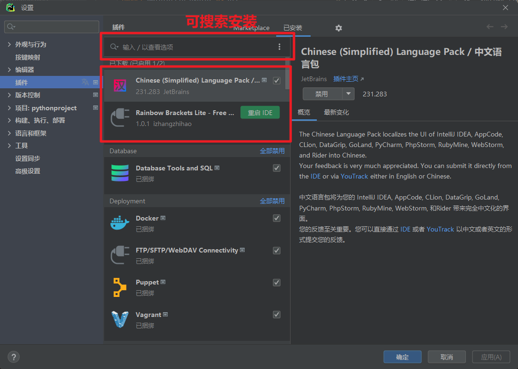The height and width of the screenshot is (369, 518).
Task: Switch to the 已安装 tab
Action: pyautogui.click(x=293, y=28)
